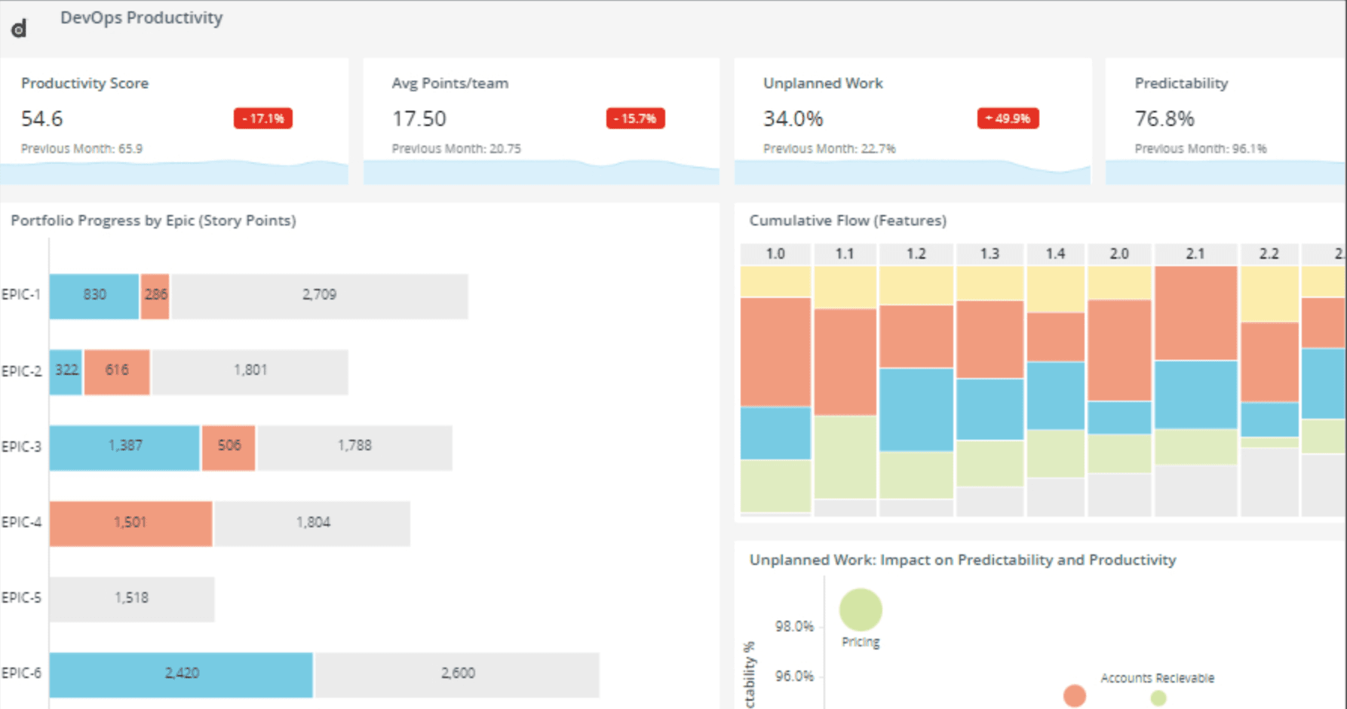Click the 98.0% axis tick label
Viewport: 1347px width, 709px height.
coord(794,626)
